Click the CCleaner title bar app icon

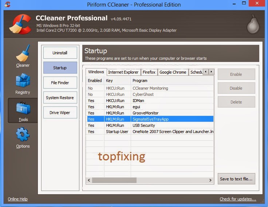[7, 4]
